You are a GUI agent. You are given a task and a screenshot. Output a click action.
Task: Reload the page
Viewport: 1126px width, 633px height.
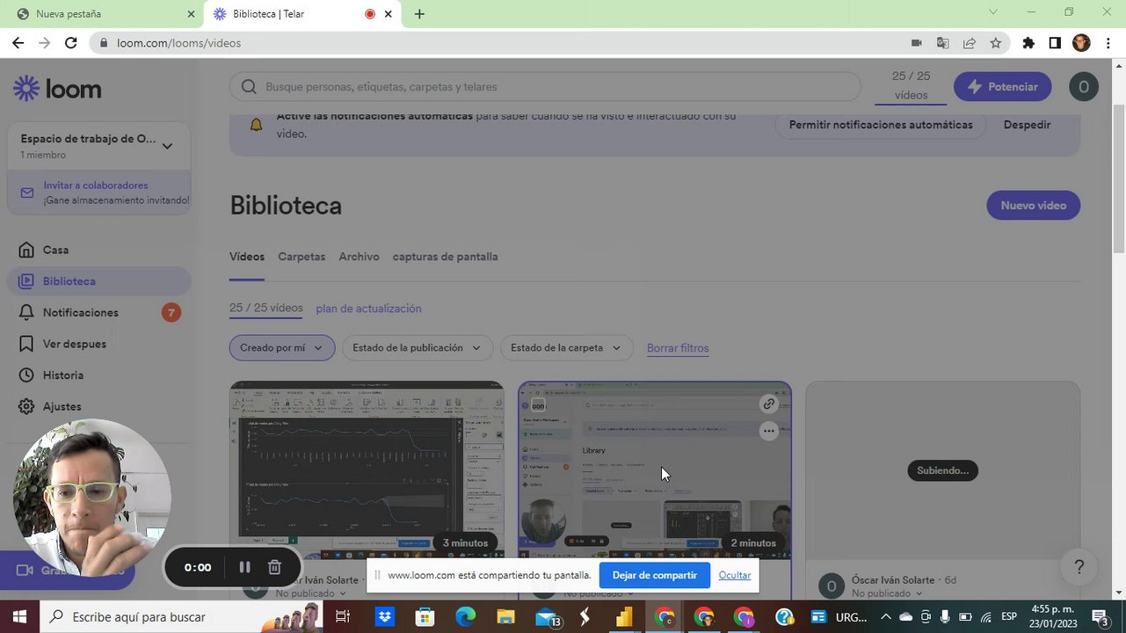click(70, 43)
